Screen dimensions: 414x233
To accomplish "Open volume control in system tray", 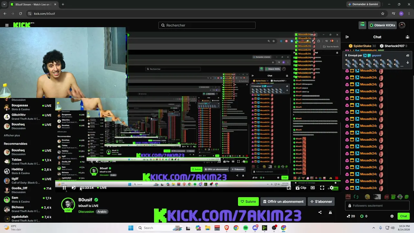I will coord(393,228).
